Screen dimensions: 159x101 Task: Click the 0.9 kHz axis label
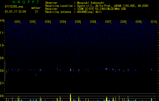point(2,58)
